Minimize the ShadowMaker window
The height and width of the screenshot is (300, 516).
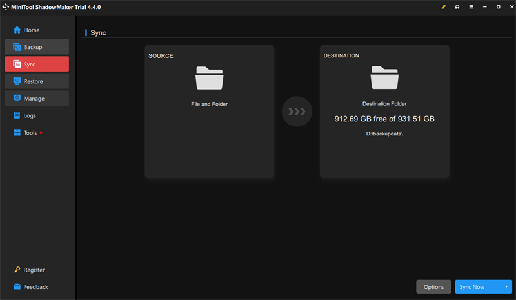pyautogui.click(x=485, y=7)
